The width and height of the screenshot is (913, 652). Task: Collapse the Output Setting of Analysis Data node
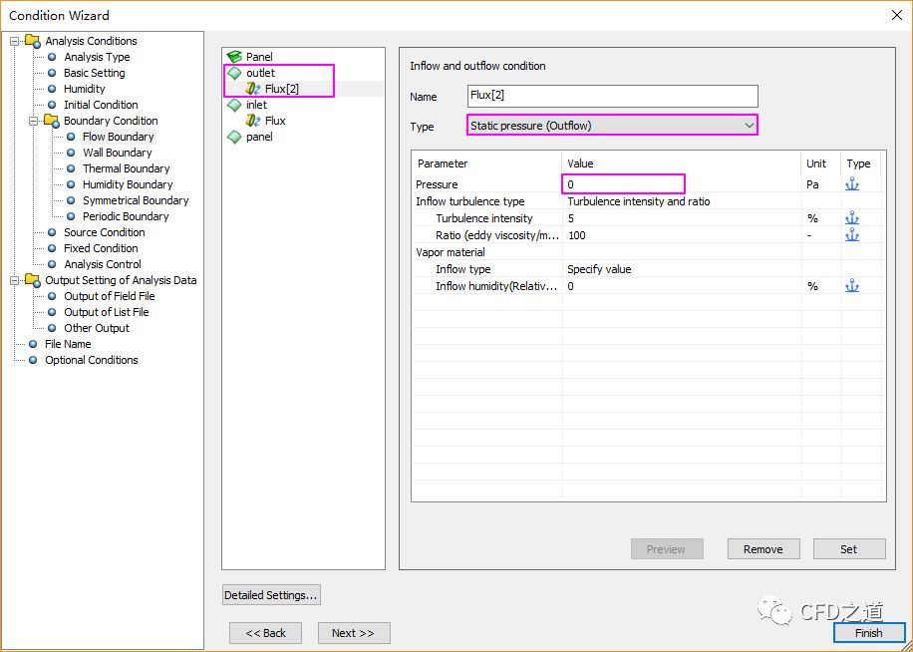point(14,280)
